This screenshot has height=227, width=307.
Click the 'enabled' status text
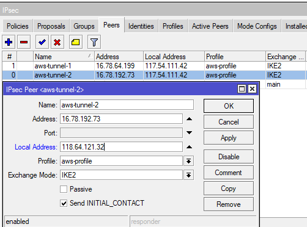(17, 222)
